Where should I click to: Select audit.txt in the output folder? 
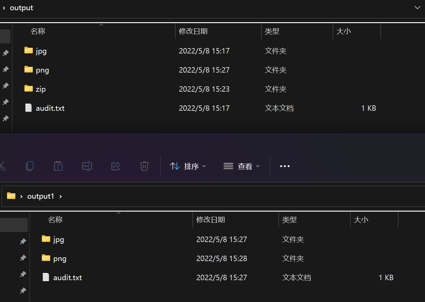pyautogui.click(x=50, y=108)
